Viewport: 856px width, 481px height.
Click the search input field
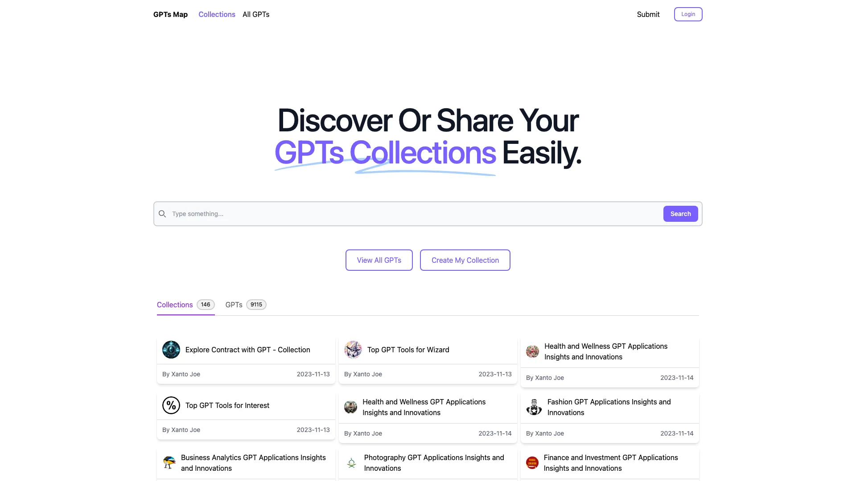412,213
